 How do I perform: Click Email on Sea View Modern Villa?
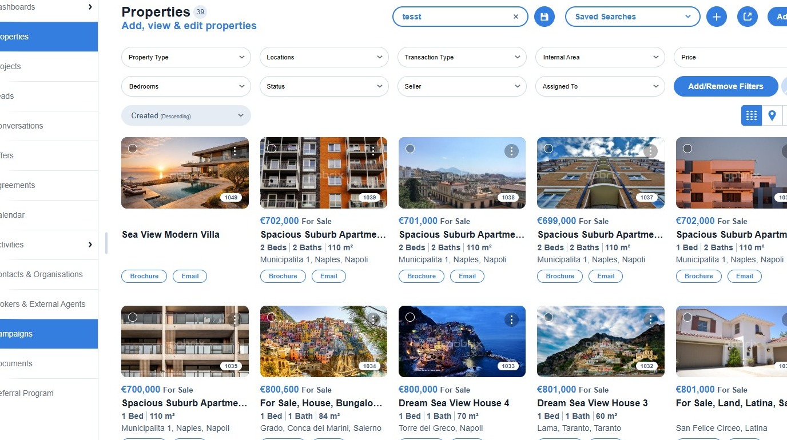[x=190, y=276]
